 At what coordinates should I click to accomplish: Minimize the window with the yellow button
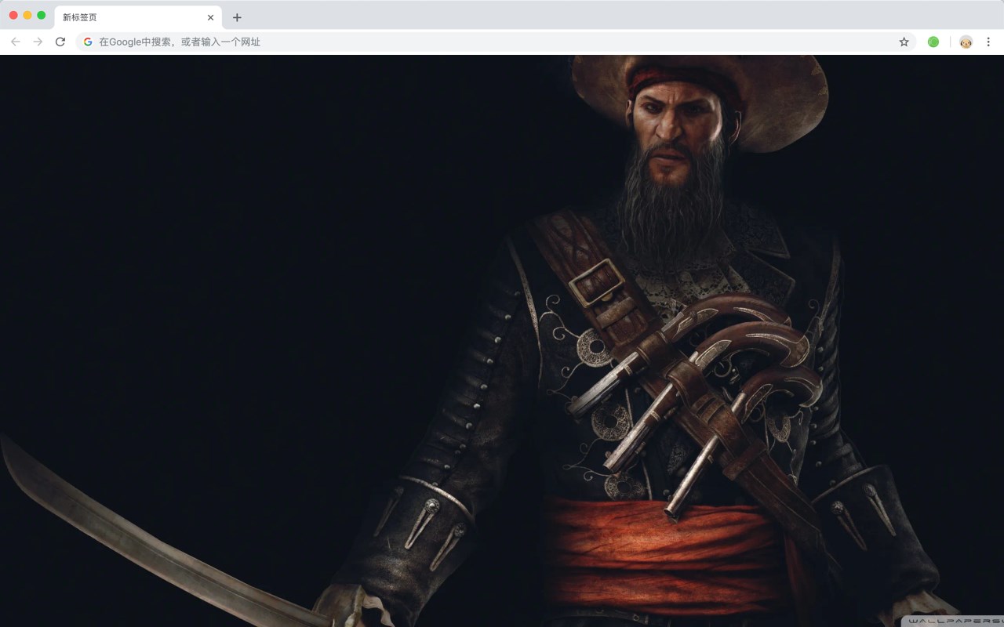click(x=27, y=16)
